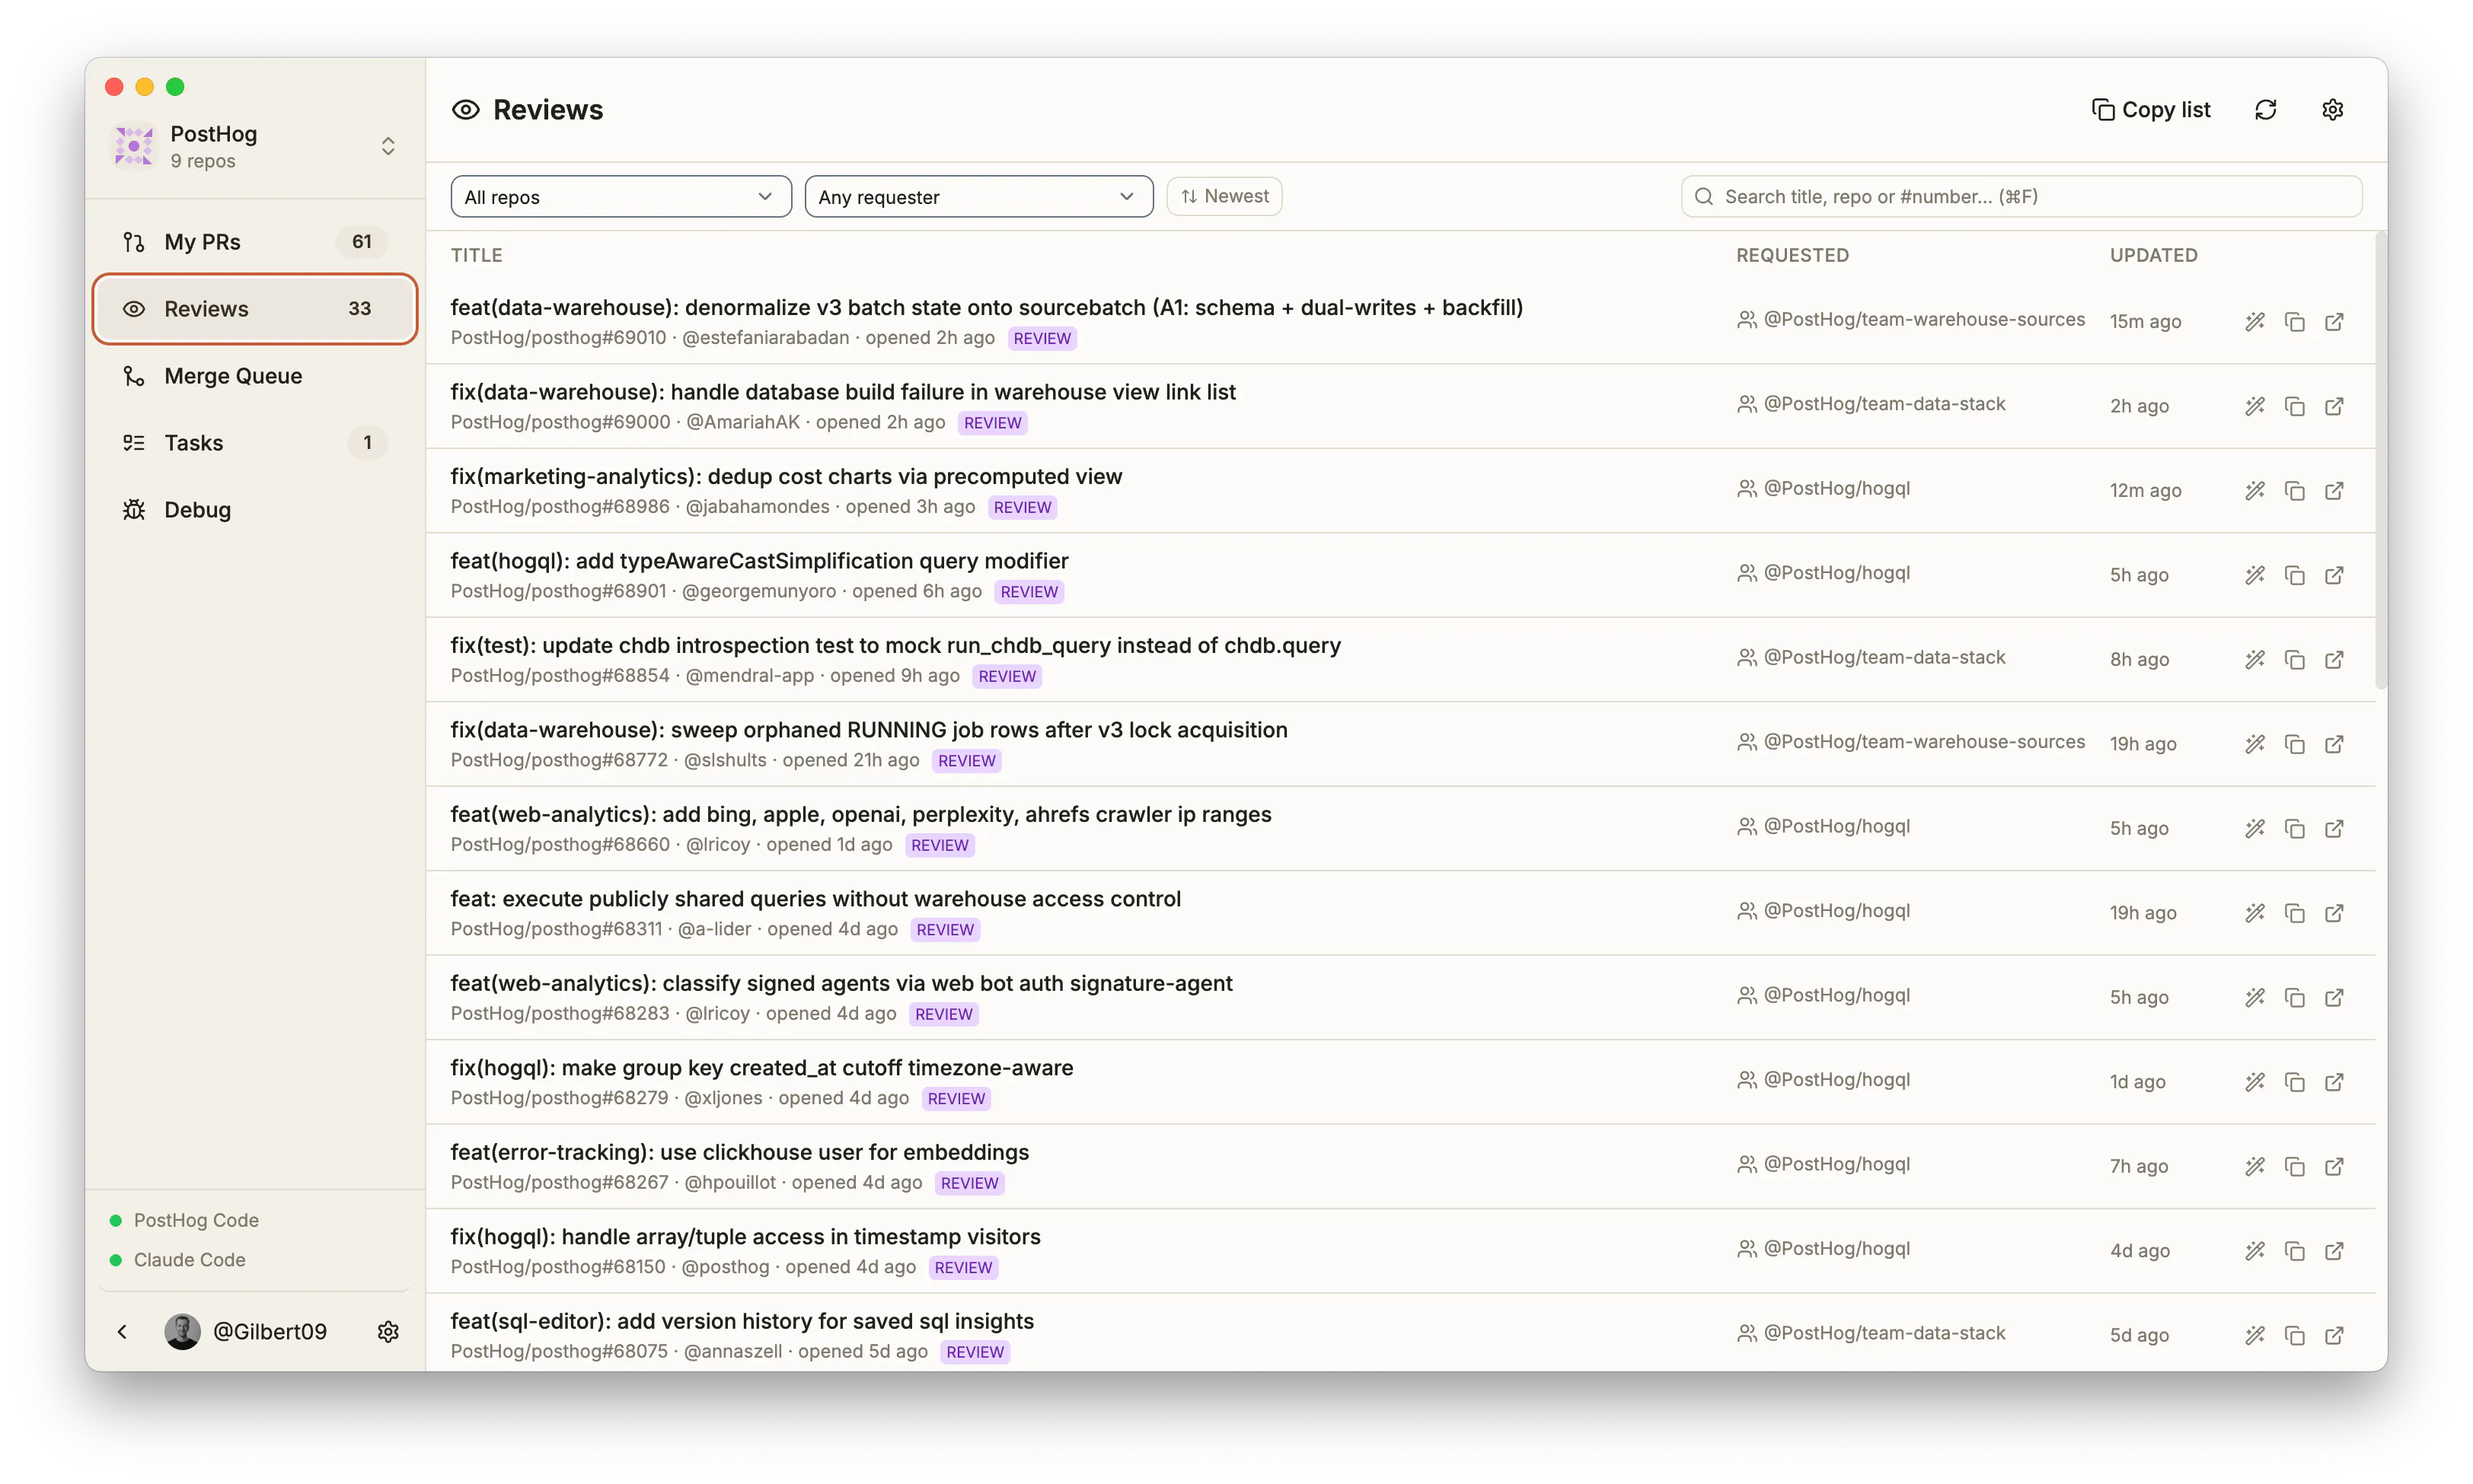Viewport: 2473px width, 1484px height.
Task: Open user settings gear beside @Gilbert09
Action: [388, 1332]
